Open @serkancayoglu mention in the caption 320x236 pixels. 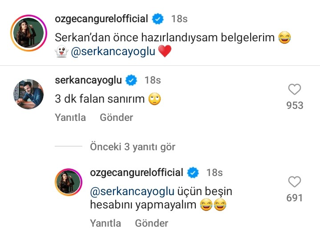[x=113, y=51]
